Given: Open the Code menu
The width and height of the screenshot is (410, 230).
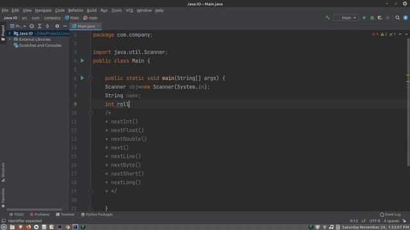Looking at the screenshot, I should [60, 10].
